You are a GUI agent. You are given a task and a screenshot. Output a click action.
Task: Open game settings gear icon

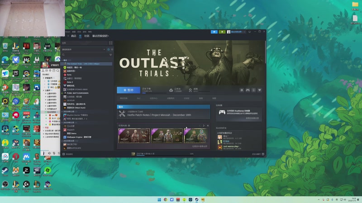click(x=242, y=90)
